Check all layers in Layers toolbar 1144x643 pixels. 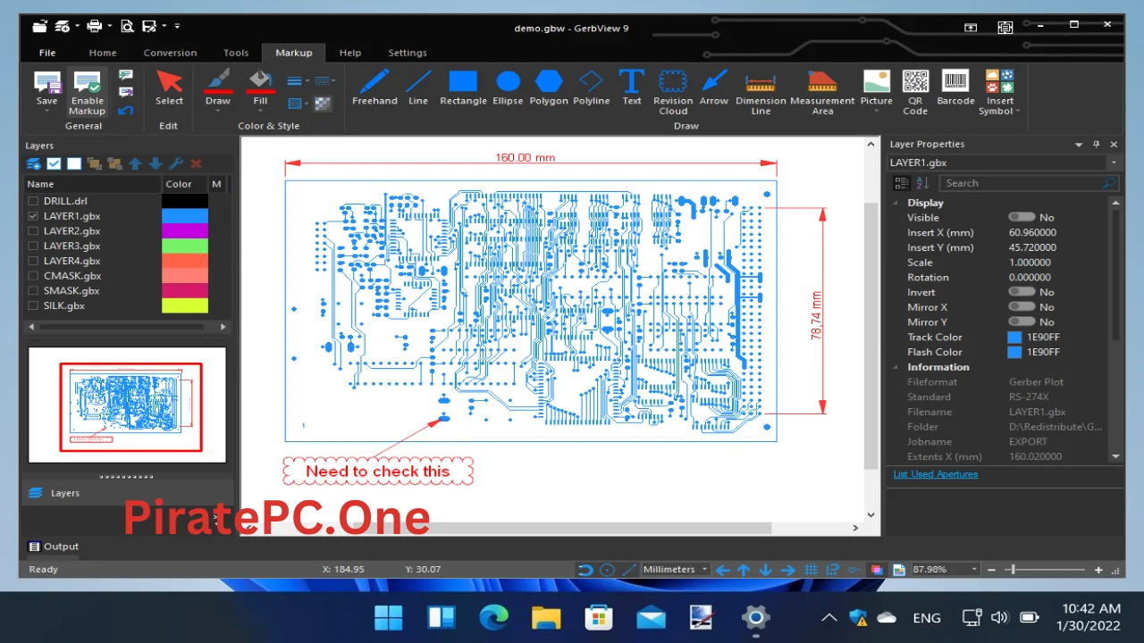(54, 163)
